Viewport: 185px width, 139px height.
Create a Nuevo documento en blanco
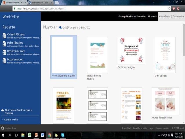click(64, 57)
